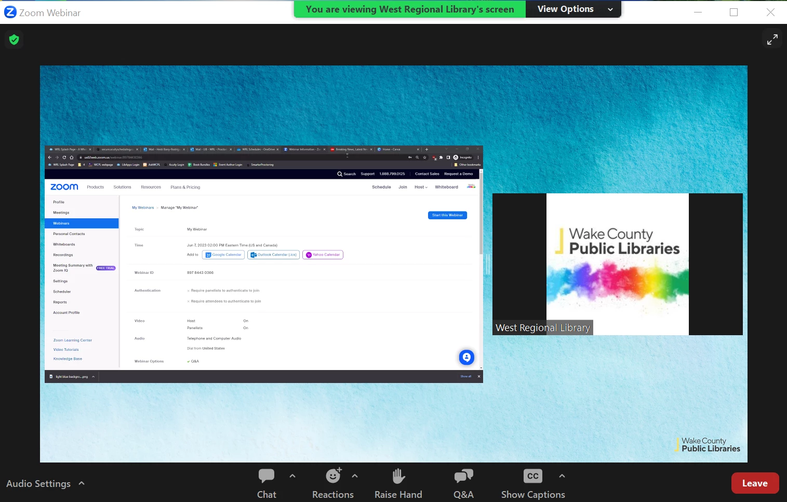Click the zoom logo on shared webpage
Screen dimensions: 787x502
64,187
